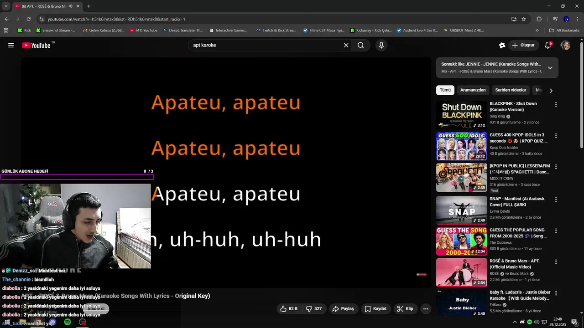584x328 pixels.
Task: Open more actions ellipsis under video
Action: point(426,308)
